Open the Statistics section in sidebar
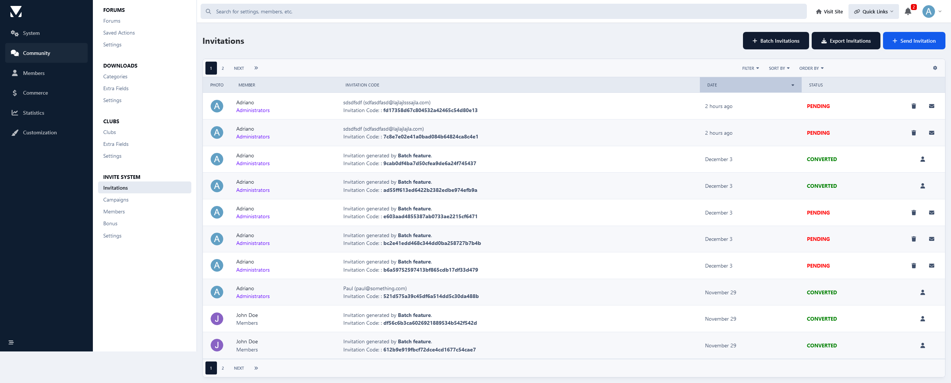Image resolution: width=951 pixels, height=383 pixels. tap(33, 112)
